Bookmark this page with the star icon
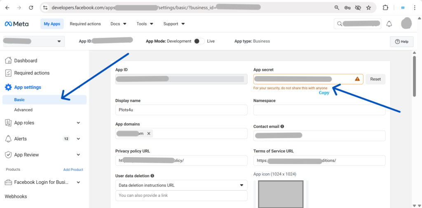 [x=368, y=8]
